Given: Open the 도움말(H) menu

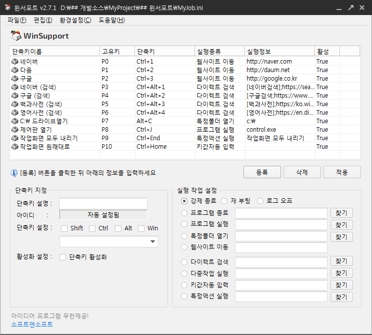Looking at the screenshot, I should pyautogui.click(x=111, y=20).
